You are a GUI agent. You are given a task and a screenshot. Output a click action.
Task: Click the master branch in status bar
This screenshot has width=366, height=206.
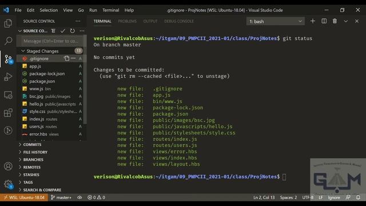click(61, 197)
